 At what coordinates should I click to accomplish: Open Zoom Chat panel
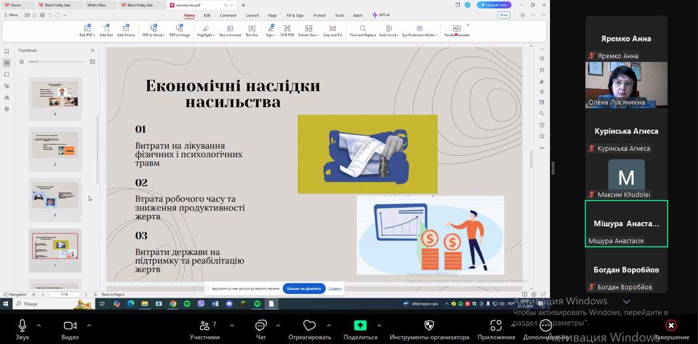point(261,329)
